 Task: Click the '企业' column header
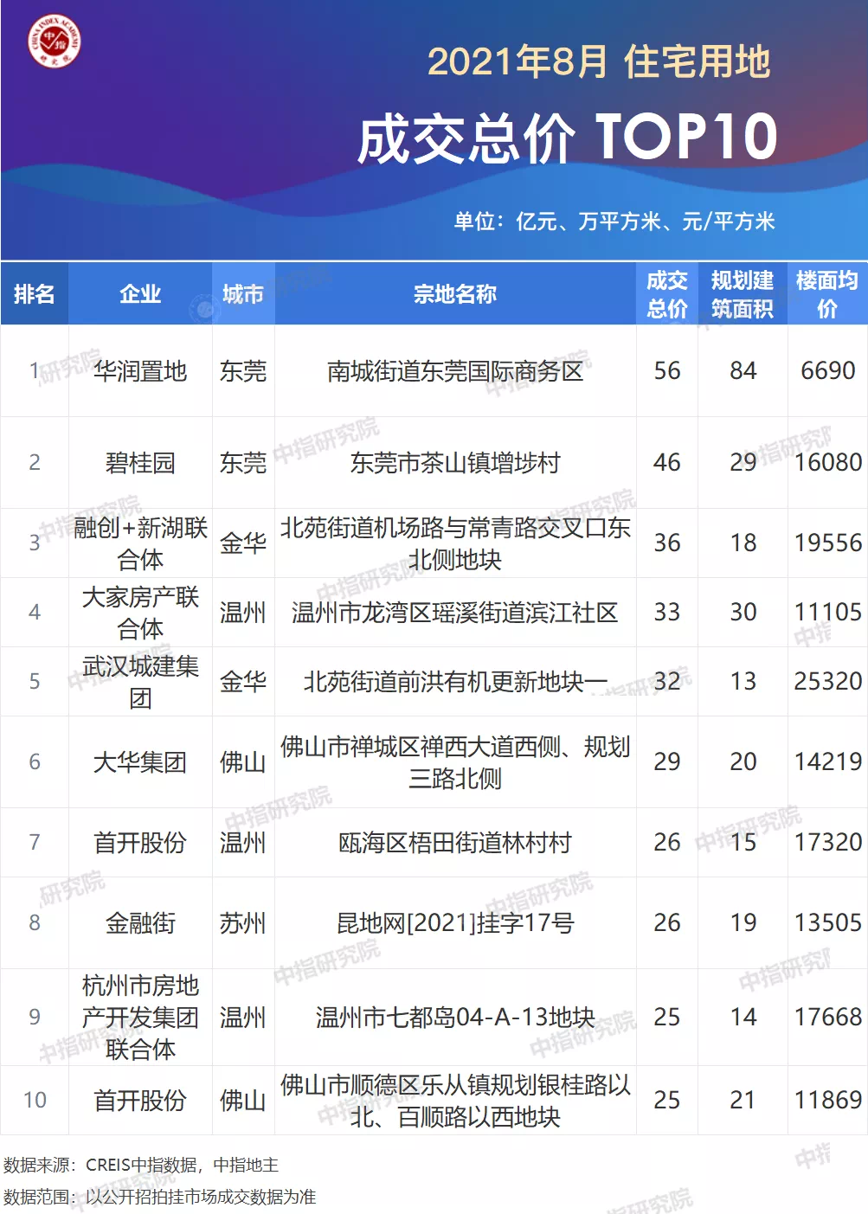coord(140,294)
